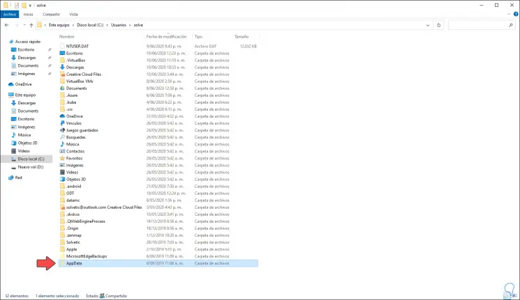Click the Properties checkmark toolbar icon

(x=17, y=6)
